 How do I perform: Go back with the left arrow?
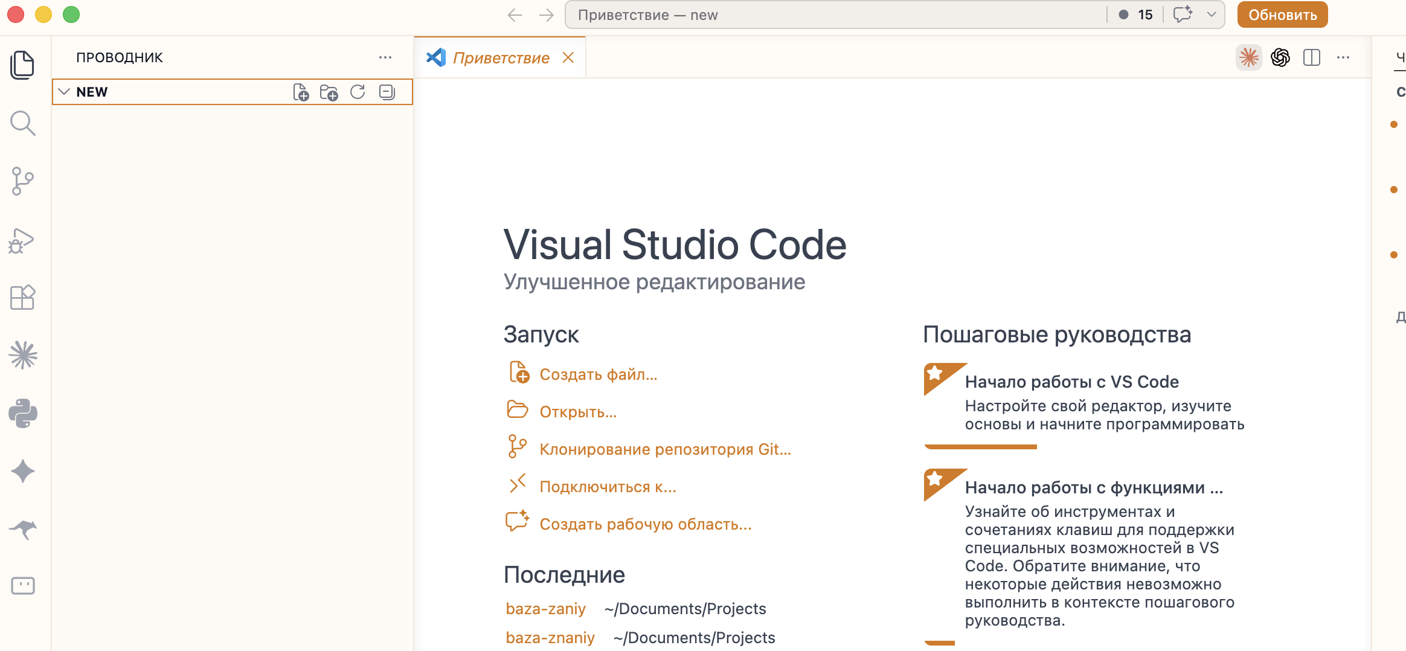515,15
